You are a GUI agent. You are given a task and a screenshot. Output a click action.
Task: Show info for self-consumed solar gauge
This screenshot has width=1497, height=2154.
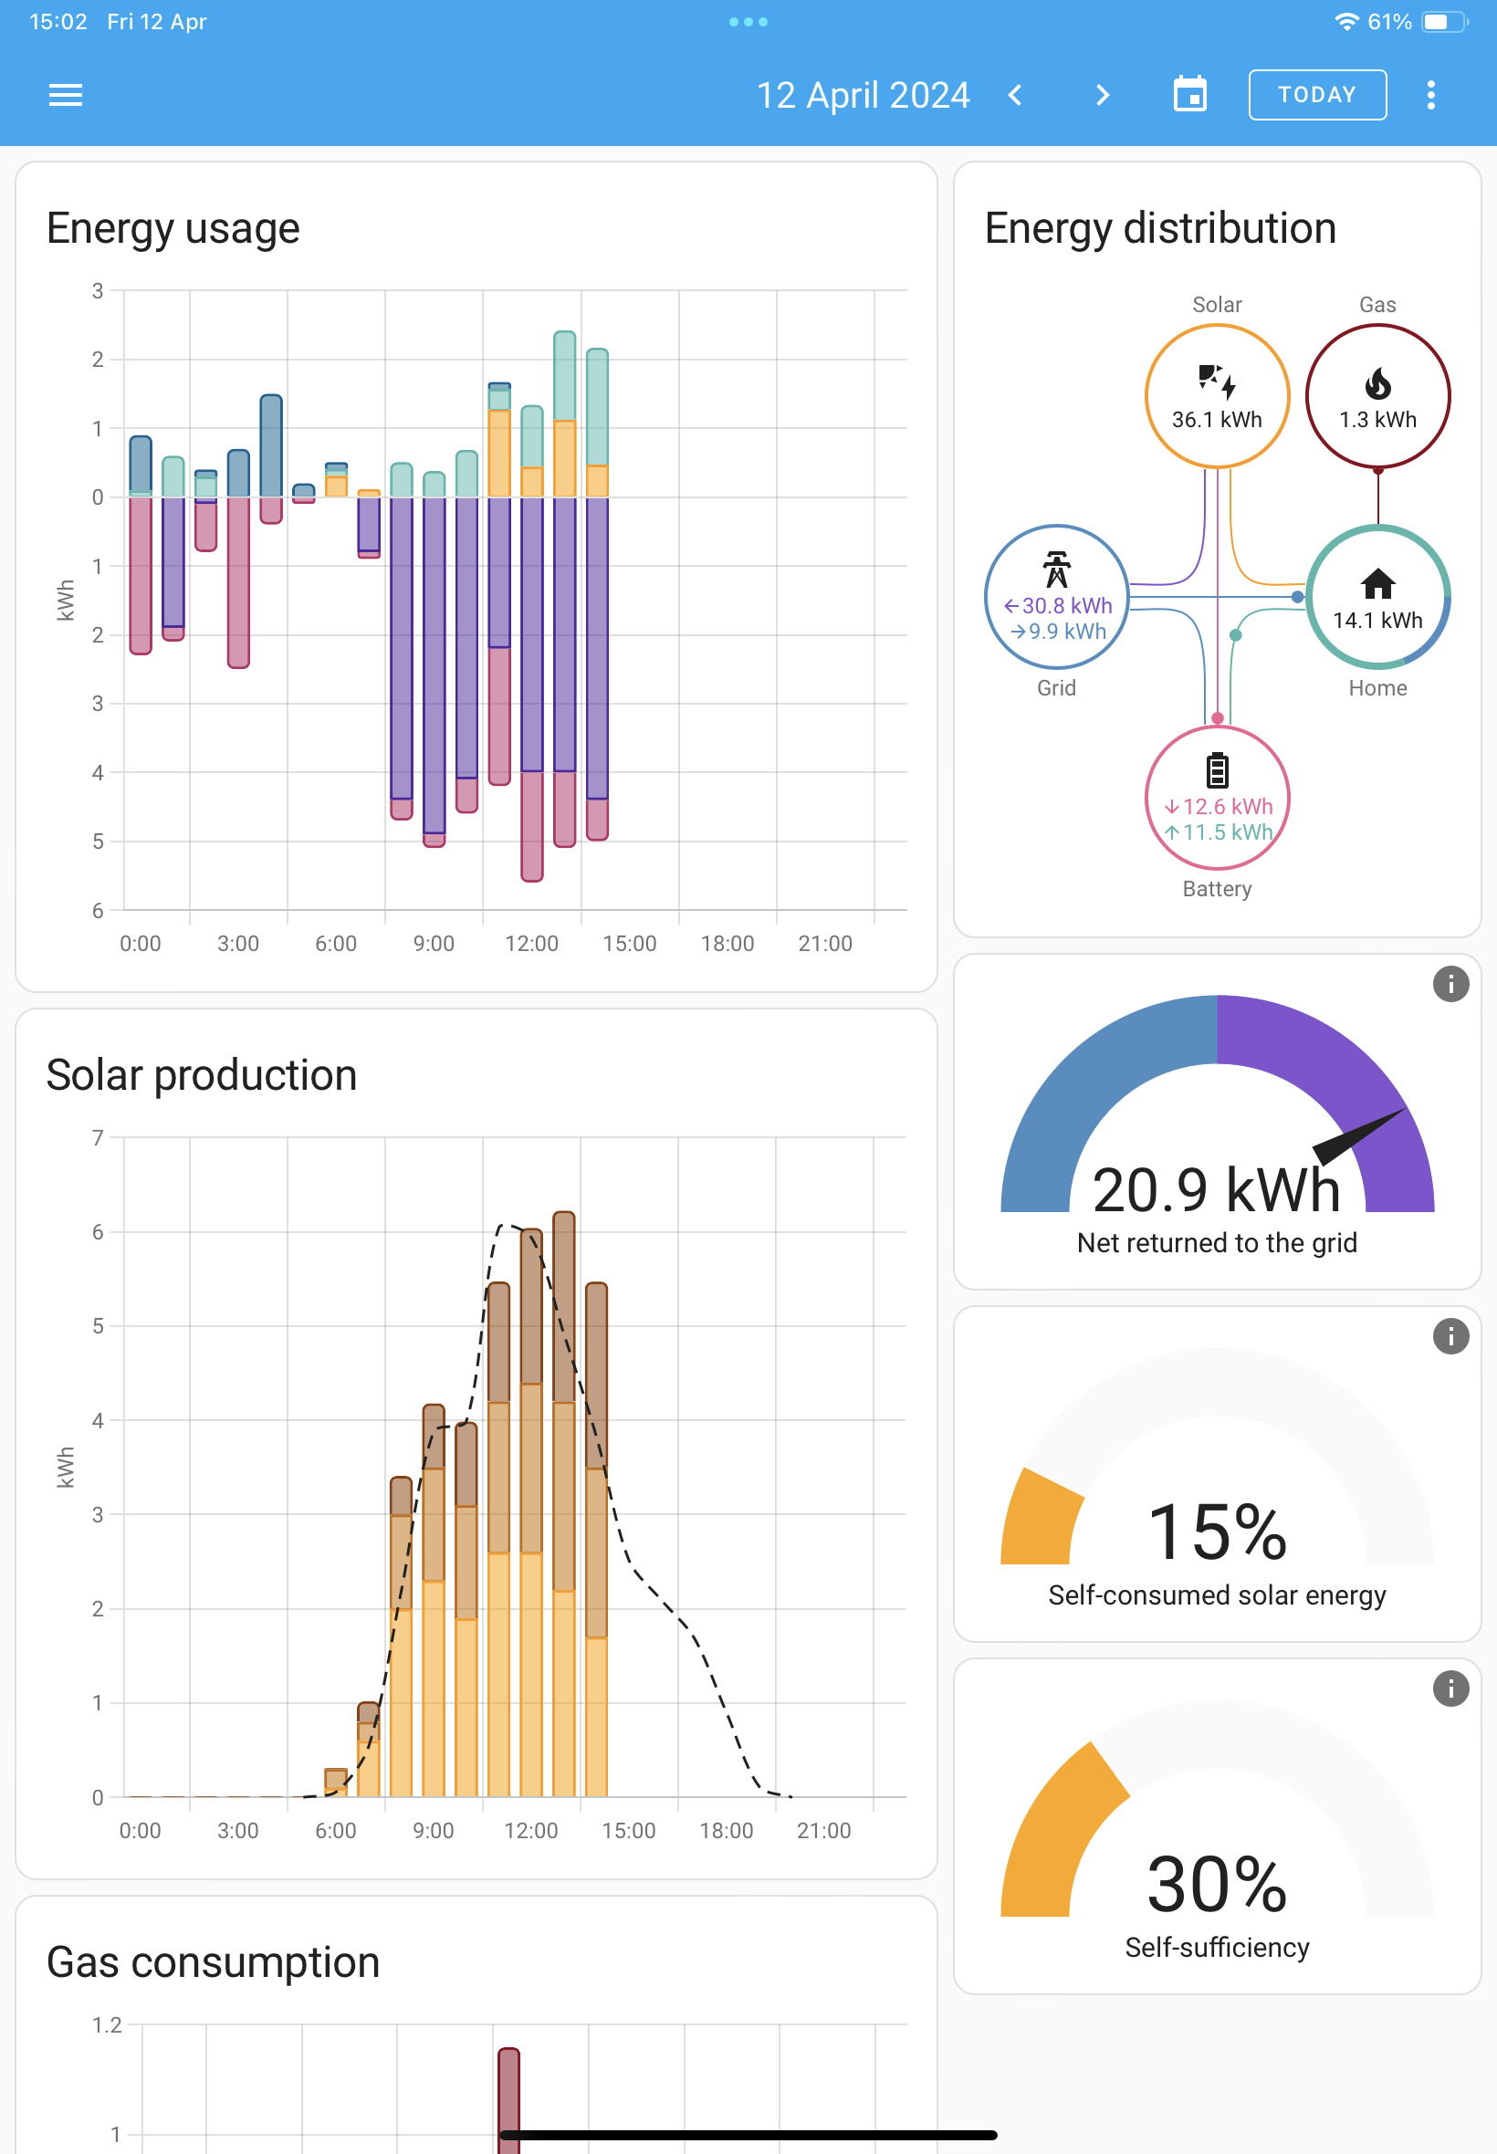[x=1450, y=1335]
